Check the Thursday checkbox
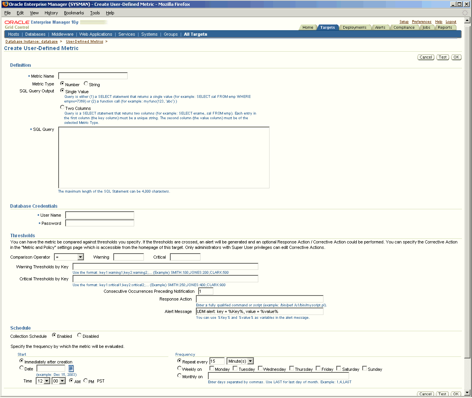Screen dimensions: 472x398 point(292,368)
